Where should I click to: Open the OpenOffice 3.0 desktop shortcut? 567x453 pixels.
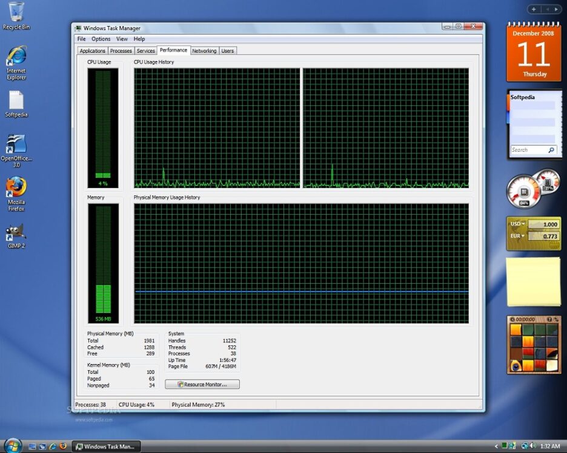(x=16, y=145)
